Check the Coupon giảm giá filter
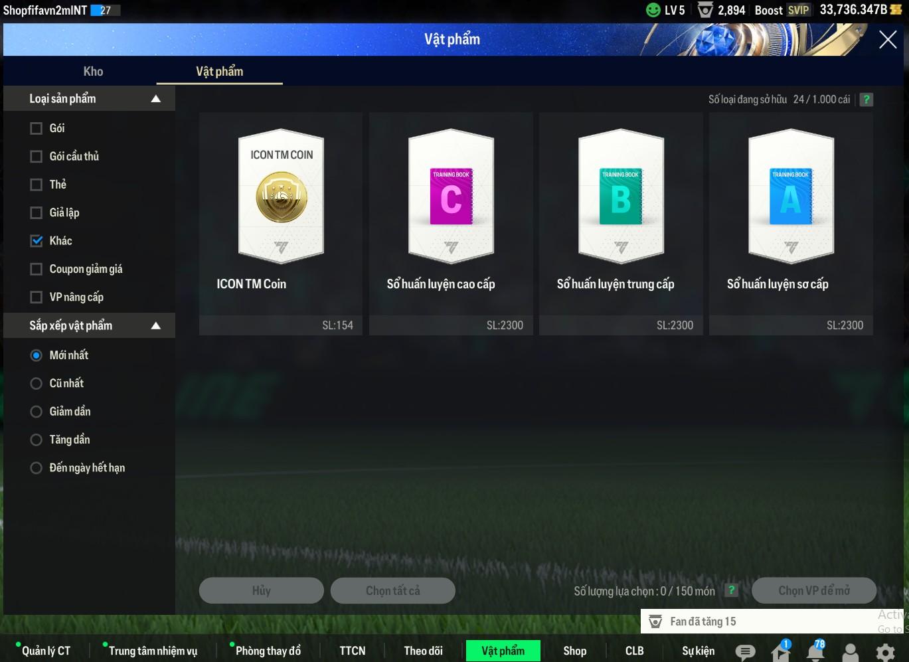The width and height of the screenshot is (909, 662). point(37,269)
